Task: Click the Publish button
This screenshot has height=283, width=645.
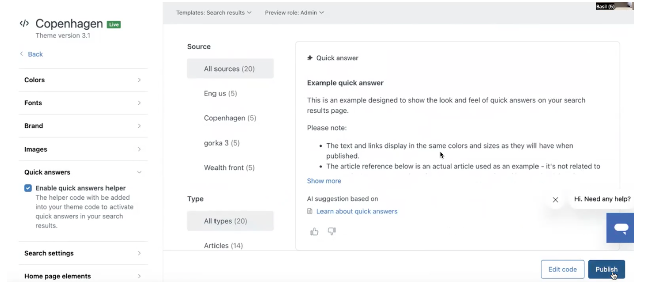Action: pos(606,269)
